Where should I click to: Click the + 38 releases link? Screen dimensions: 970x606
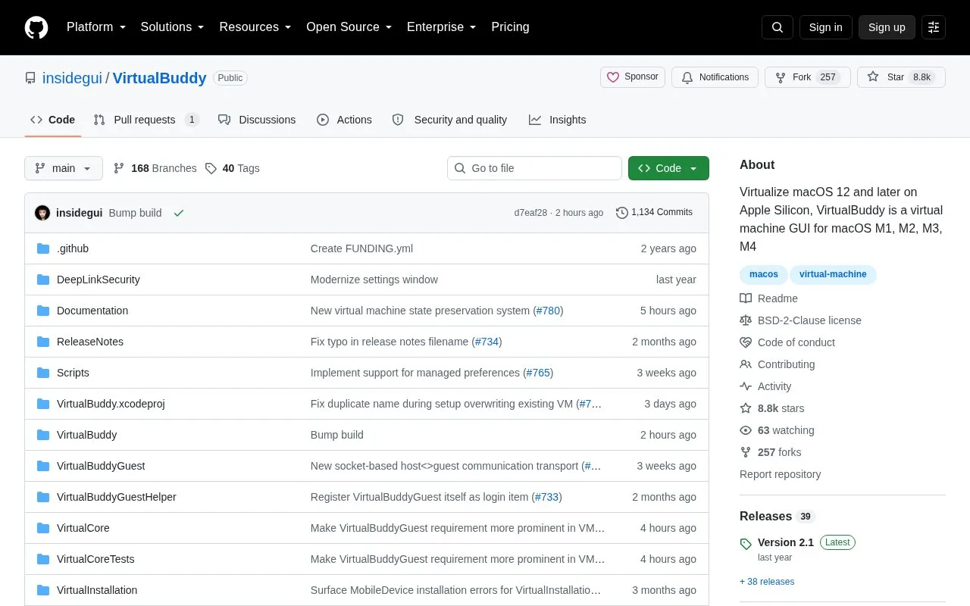767,582
